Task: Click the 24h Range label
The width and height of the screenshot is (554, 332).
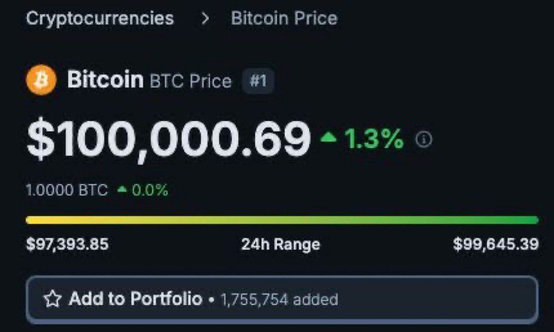Action: [x=280, y=245]
